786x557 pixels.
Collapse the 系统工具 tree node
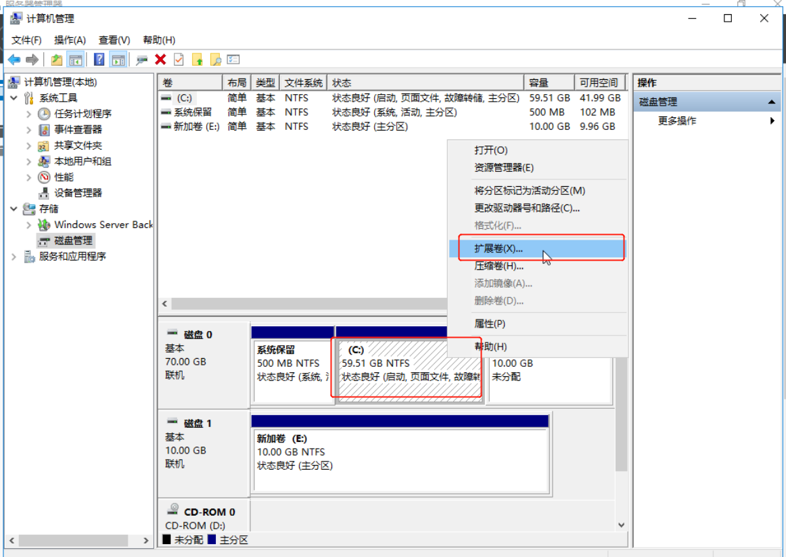click(14, 98)
